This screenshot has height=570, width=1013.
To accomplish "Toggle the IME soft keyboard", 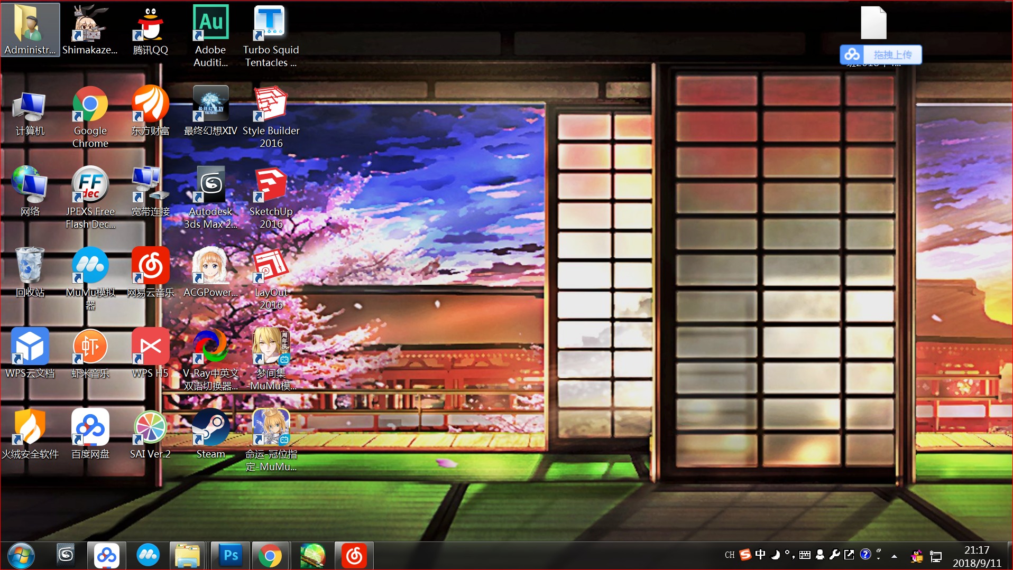I will point(805,555).
